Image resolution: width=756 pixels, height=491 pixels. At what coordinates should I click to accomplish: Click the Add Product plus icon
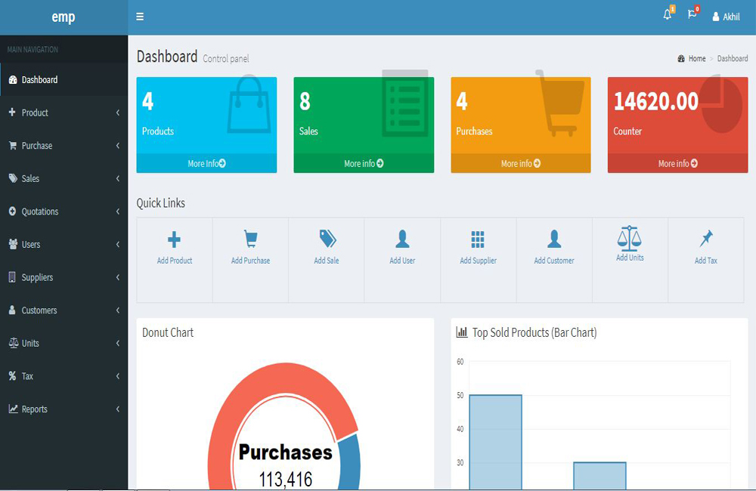(174, 239)
